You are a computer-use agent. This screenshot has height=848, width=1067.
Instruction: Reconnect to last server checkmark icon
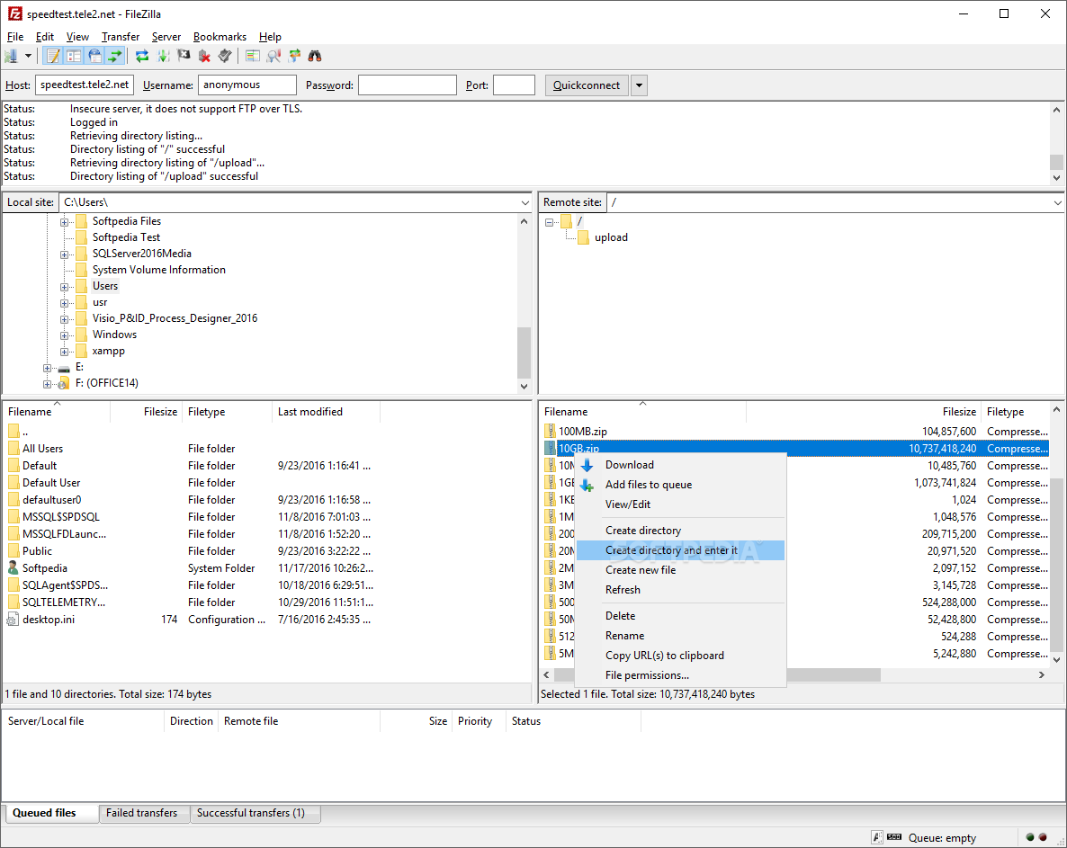pos(225,57)
